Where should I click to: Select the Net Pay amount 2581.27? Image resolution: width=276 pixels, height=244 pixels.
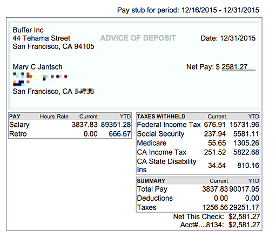coord(234,67)
